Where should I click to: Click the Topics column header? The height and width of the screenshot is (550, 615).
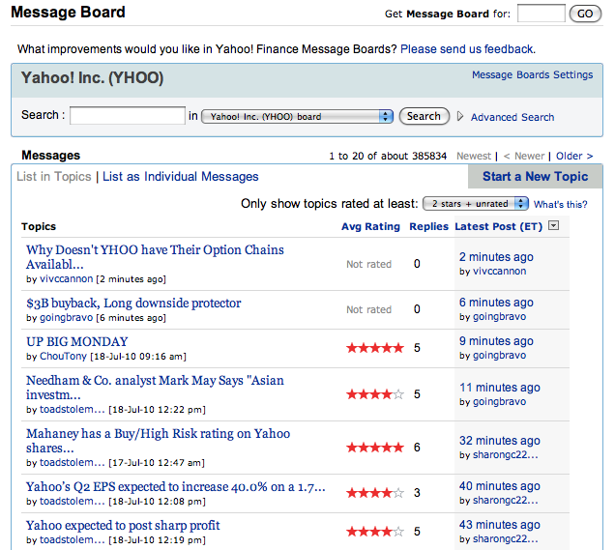tap(39, 226)
